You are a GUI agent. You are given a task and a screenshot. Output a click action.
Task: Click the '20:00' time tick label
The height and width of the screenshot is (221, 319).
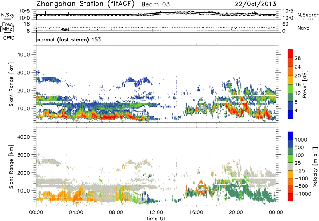[236, 213]
